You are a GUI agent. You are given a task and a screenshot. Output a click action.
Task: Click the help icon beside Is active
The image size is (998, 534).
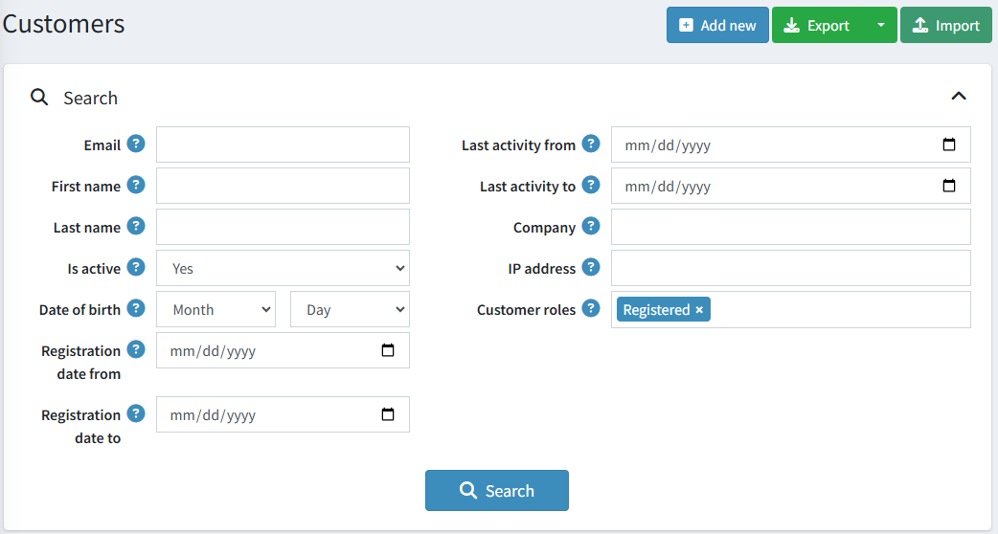[x=136, y=268]
